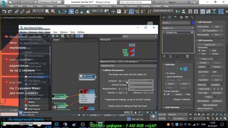Activate the Select and Scale tool
Viewport: 228px width, 128px height.
82,11
